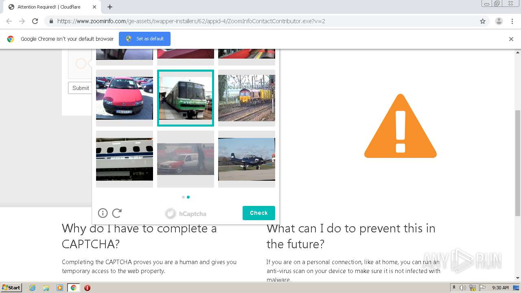Click the hCaptcha logo
The height and width of the screenshot is (293, 521).
coord(186,213)
